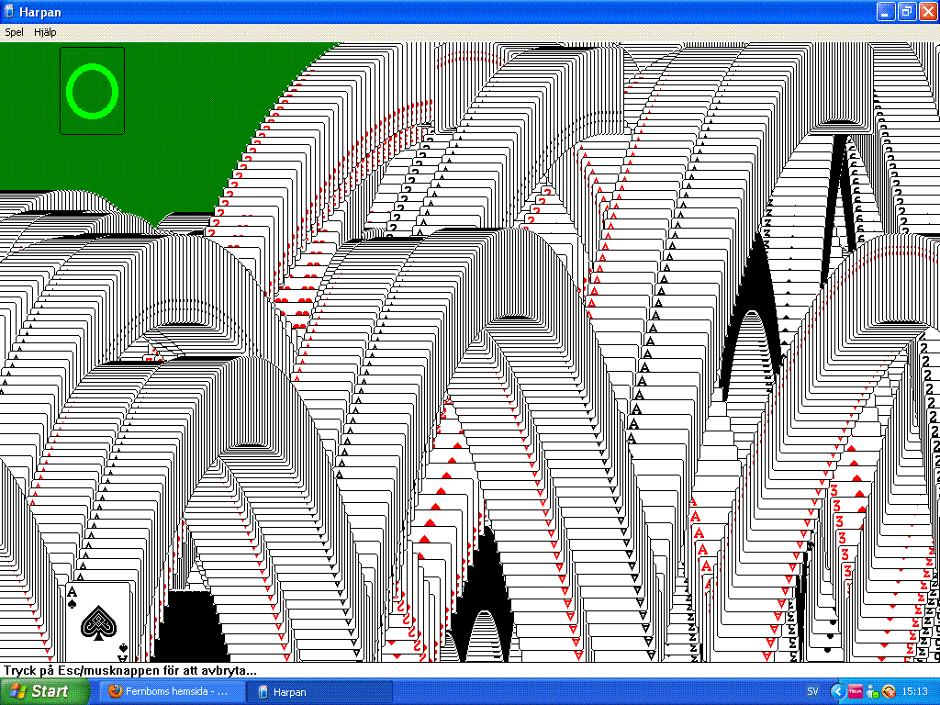The width and height of the screenshot is (940, 705).
Task: Expand hidden tray icons arrow
Action: 837,691
